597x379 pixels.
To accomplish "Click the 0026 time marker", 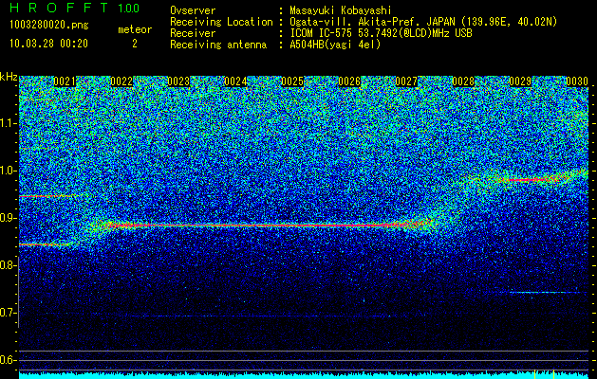I will (x=349, y=81).
